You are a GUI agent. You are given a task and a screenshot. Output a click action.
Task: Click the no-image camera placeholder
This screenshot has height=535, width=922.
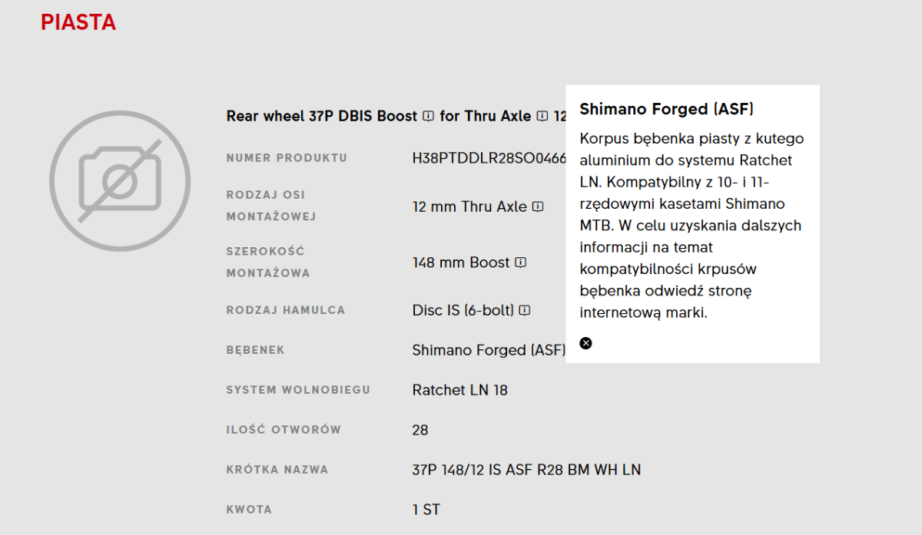point(120,181)
